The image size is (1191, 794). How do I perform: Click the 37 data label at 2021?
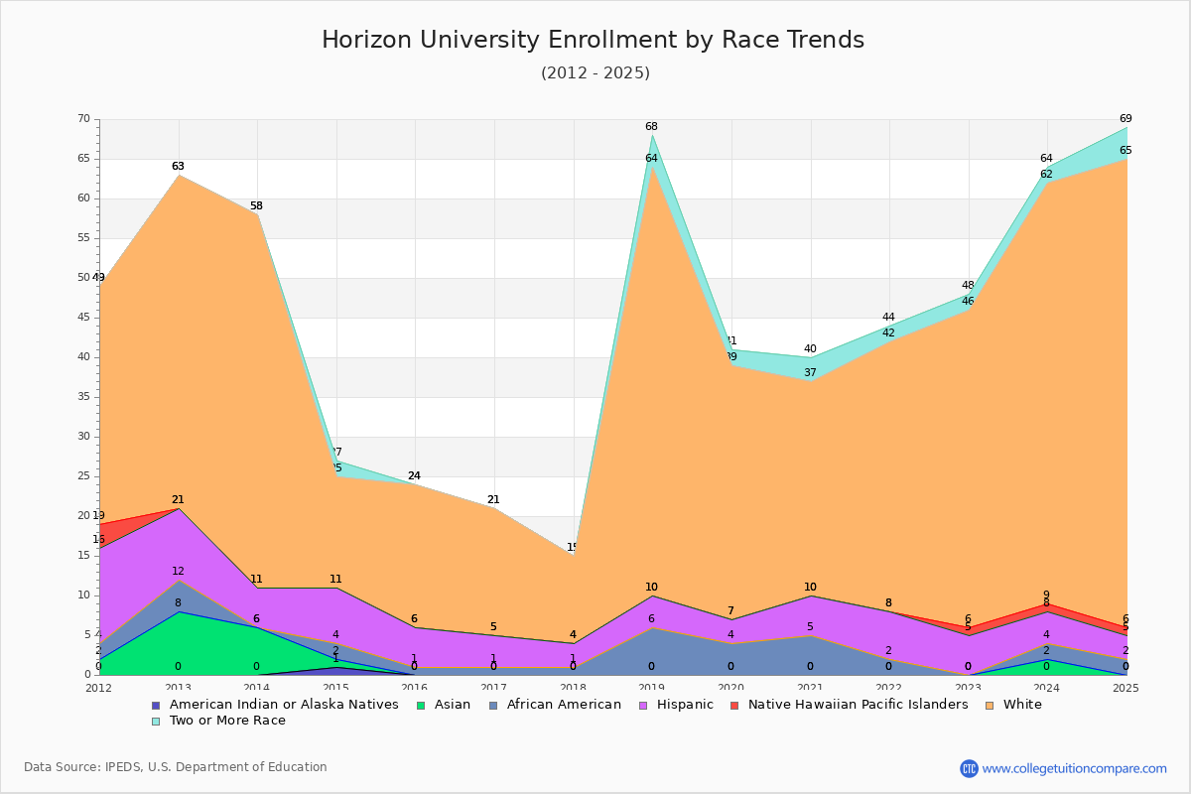point(810,373)
